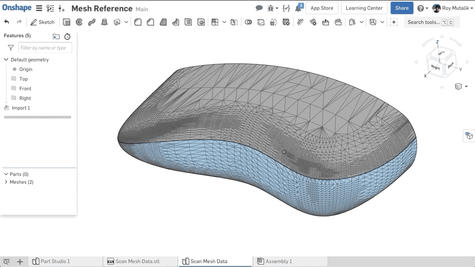
Task: Apply the Fillet tool
Action: click(138, 22)
